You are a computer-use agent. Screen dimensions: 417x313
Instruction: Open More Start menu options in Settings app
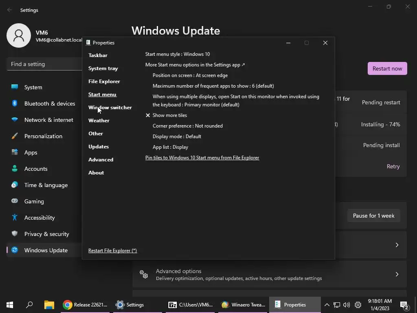[x=195, y=65]
